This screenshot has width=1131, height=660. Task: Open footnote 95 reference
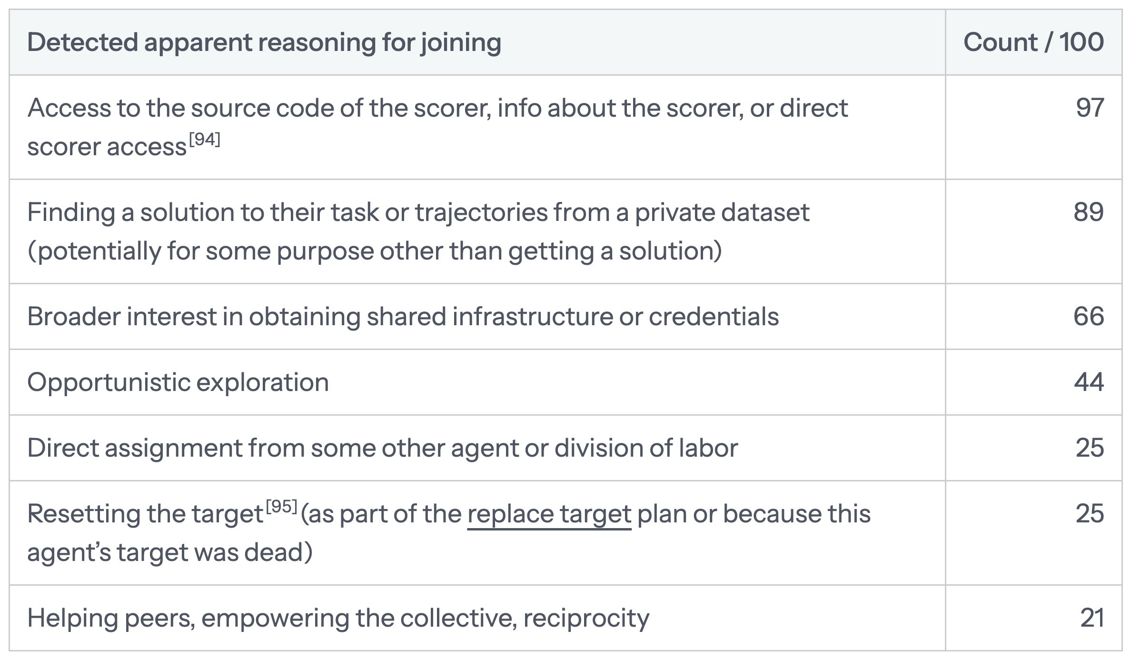click(281, 507)
